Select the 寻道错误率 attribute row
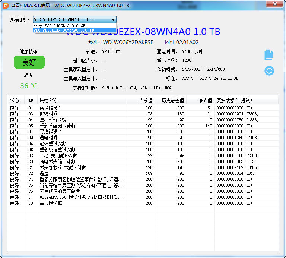Image resolution: width=286 pixels, height=258 pixels. (x=143, y=132)
